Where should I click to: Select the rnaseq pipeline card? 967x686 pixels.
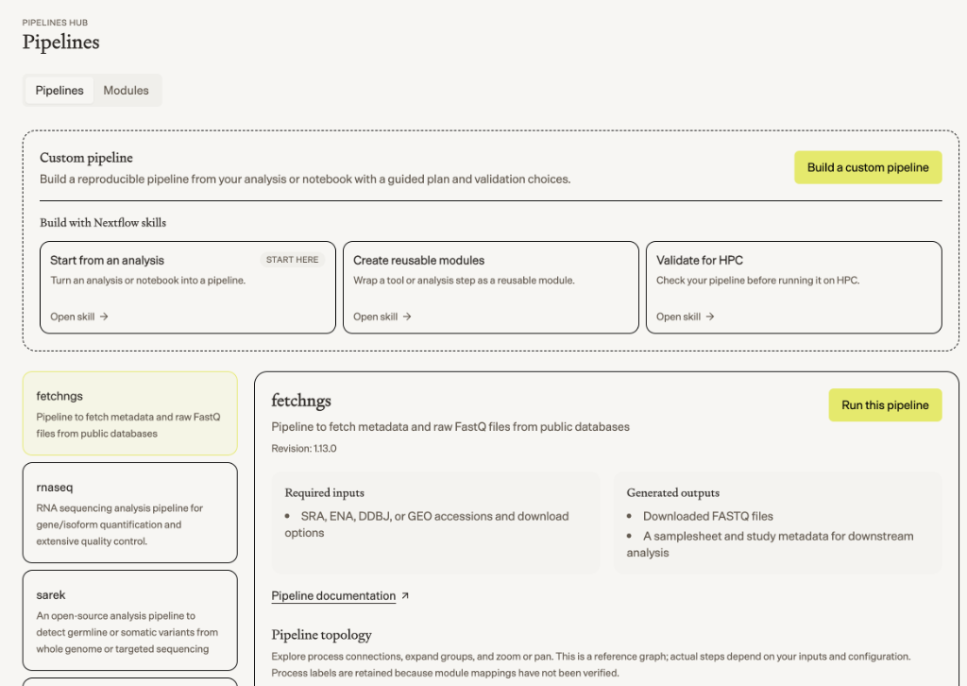coord(130,513)
